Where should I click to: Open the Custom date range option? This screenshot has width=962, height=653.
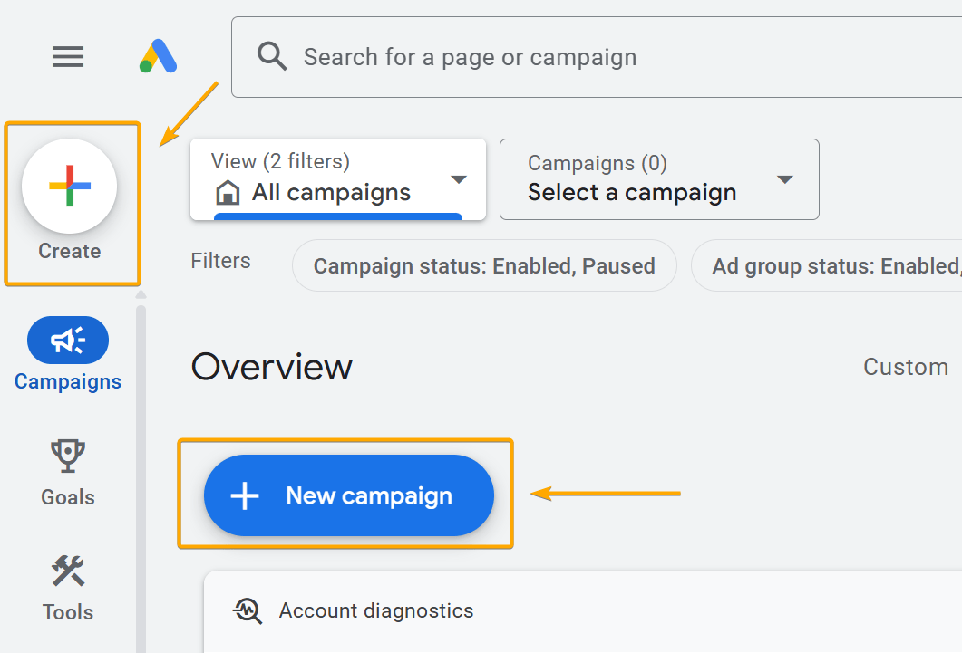coord(905,367)
